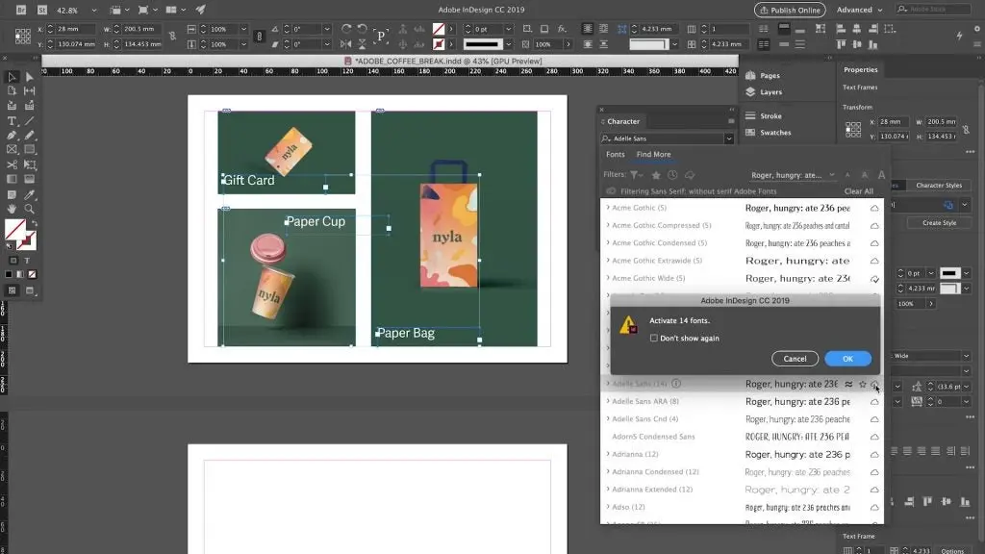Open the Swatches panel
The width and height of the screenshot is (985, 554).
pyautogui.click(x=774, y=134)
